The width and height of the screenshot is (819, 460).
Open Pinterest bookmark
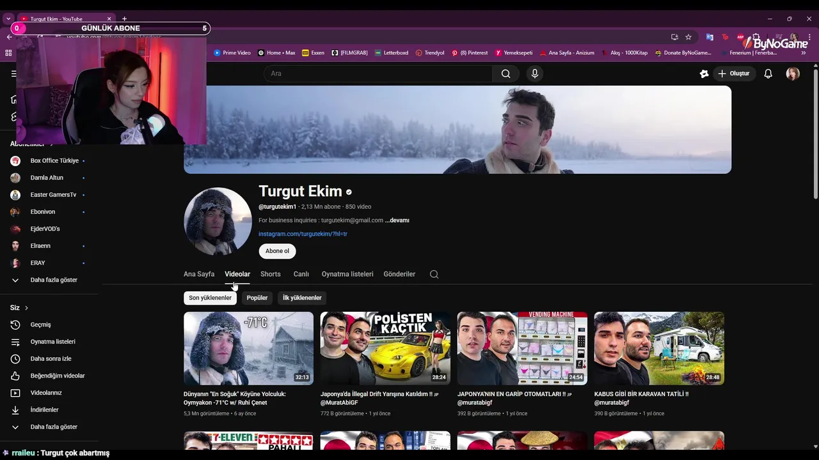[x=470, y=53]
